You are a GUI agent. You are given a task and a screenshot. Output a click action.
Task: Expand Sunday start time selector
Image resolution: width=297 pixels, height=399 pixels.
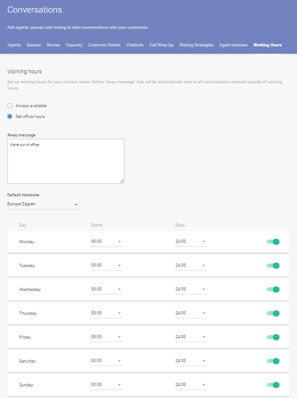107,385
